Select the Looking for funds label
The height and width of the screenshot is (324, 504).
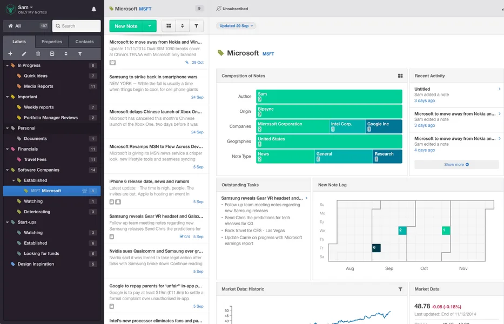(52, 254)
